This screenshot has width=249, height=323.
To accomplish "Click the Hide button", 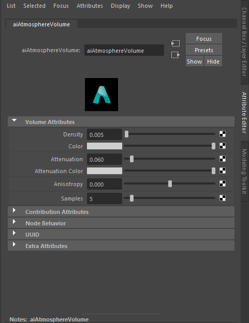I will (x=213, y=61).
